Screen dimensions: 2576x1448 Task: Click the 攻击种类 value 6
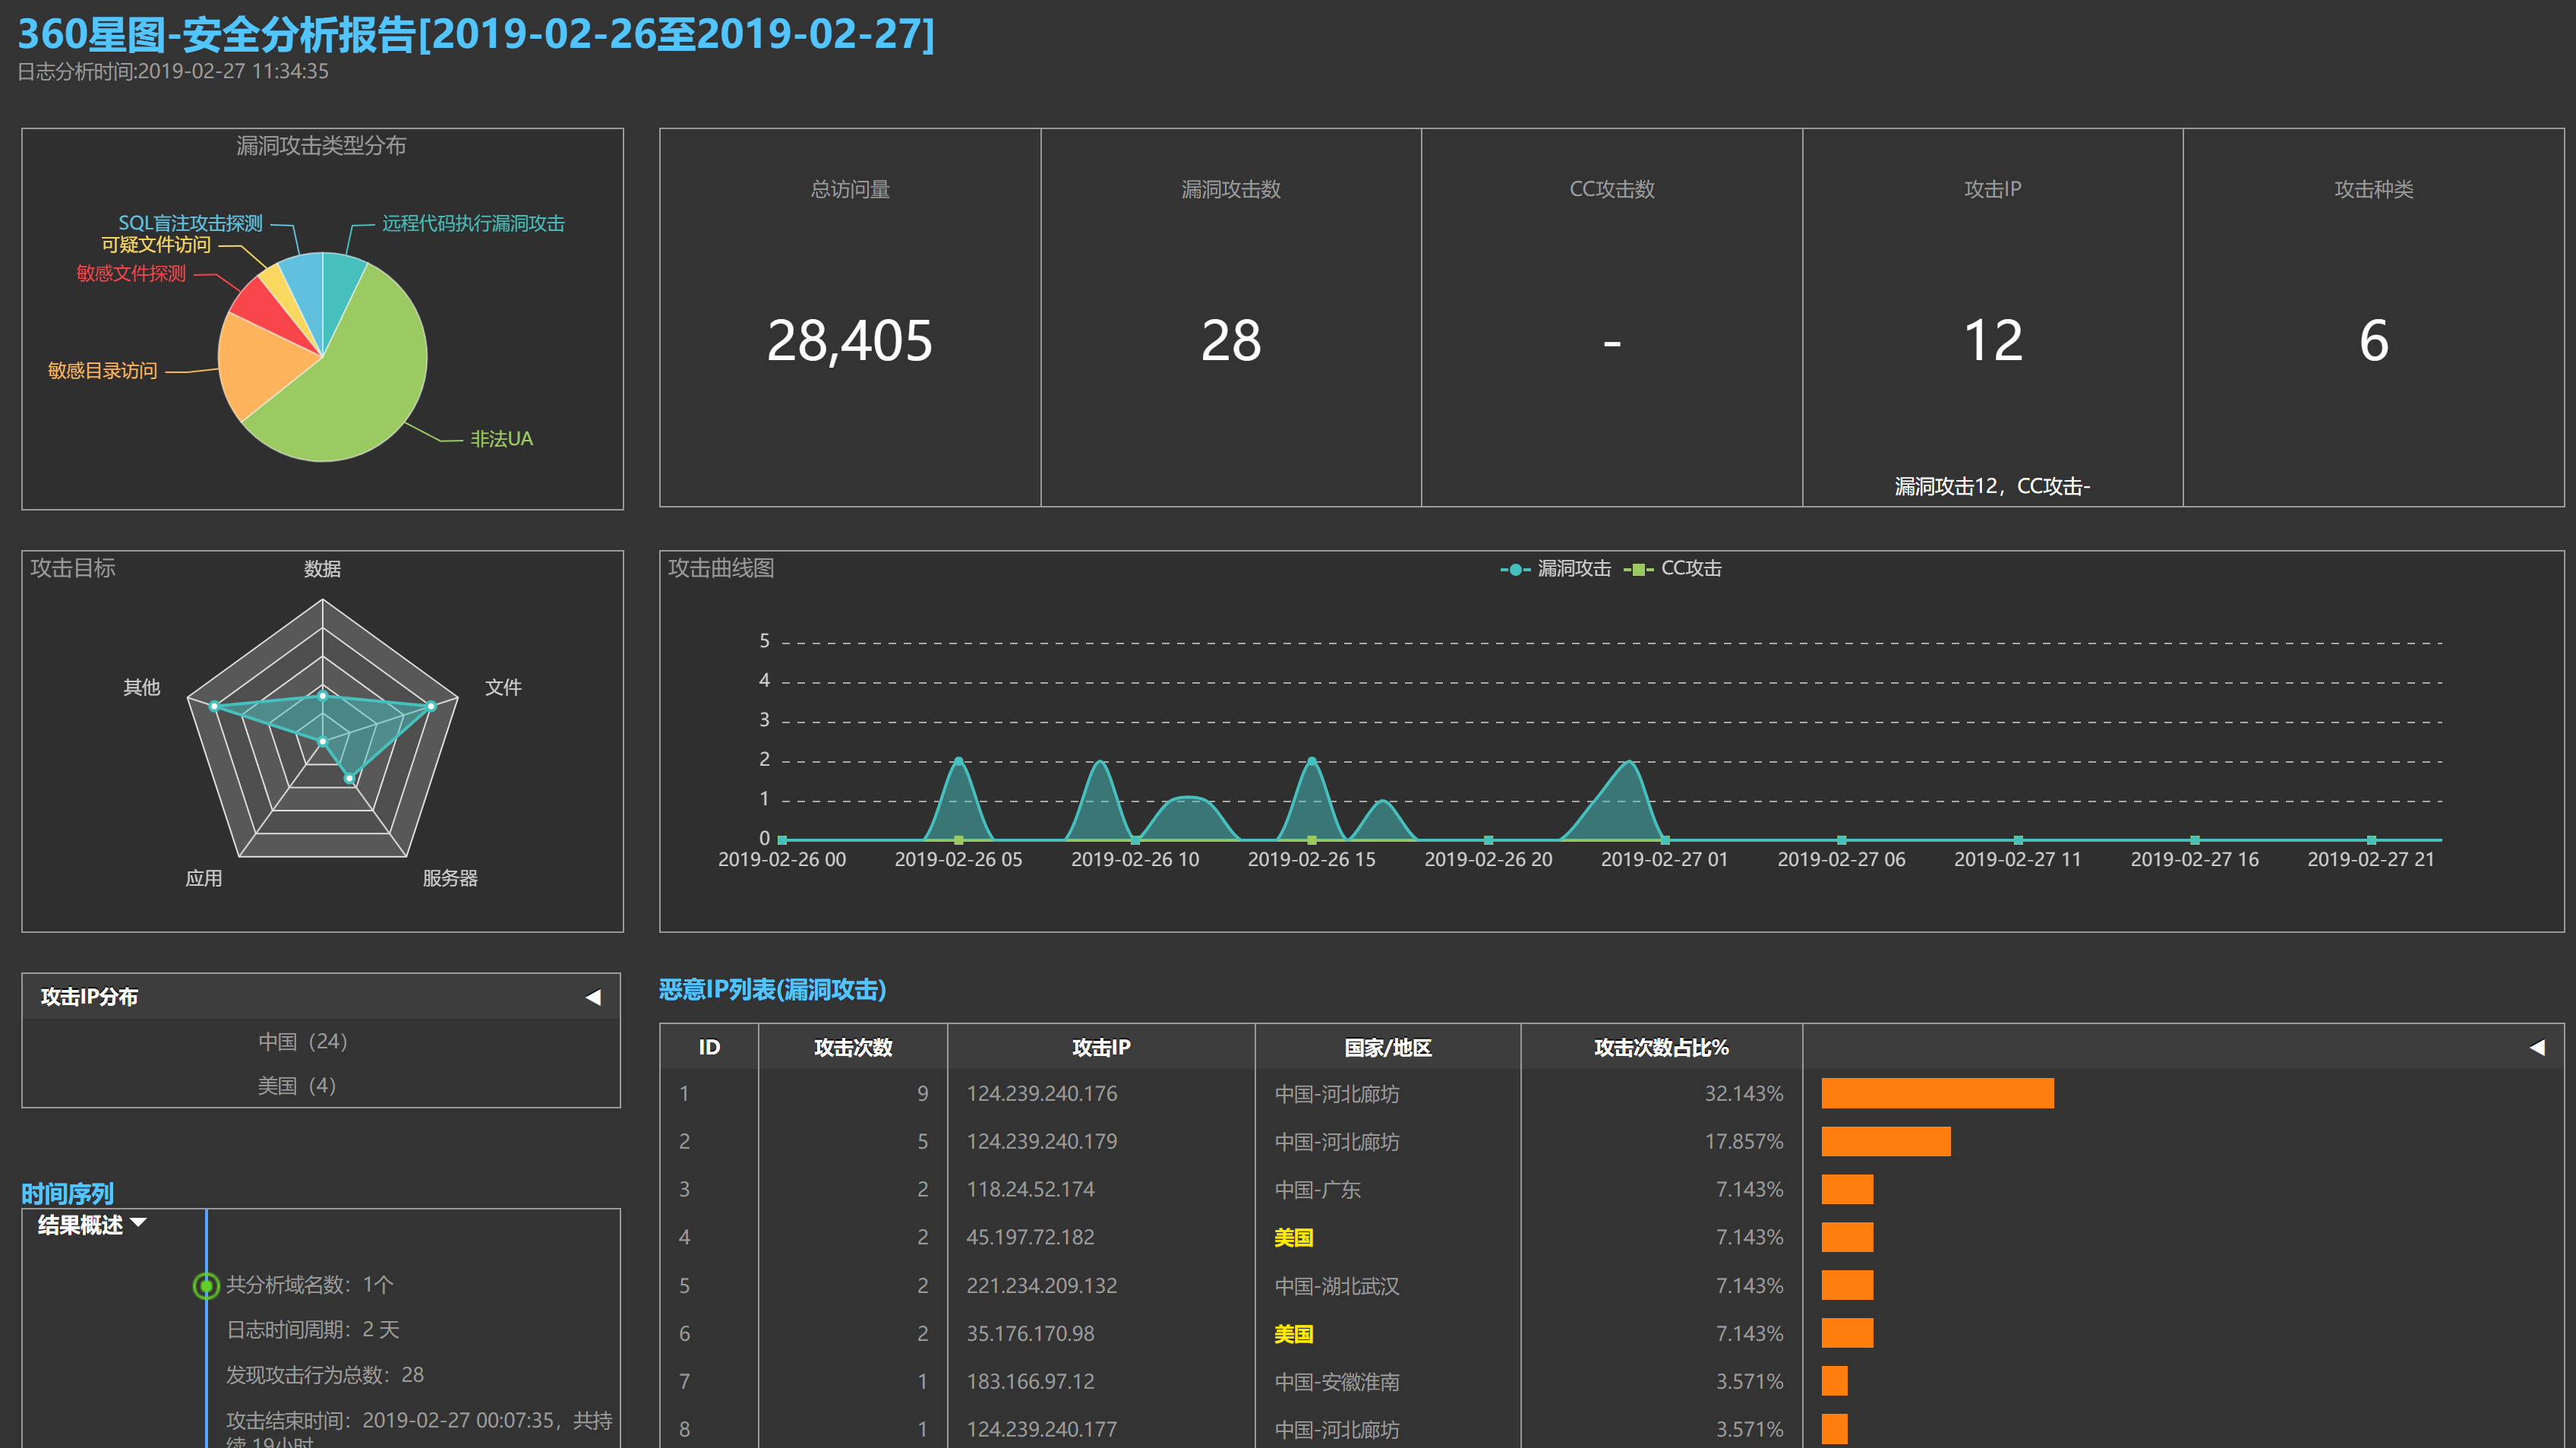[x=2374, y=340]
